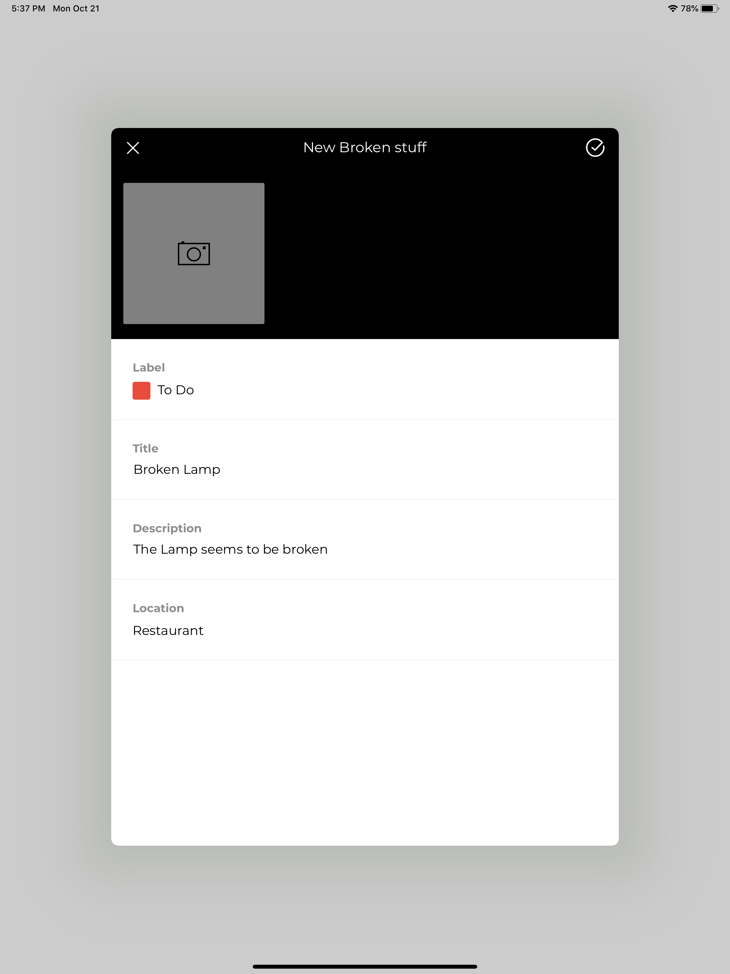Click the 'Label' field heading
Screen dimensions: 730x974
tap(149, 368)
